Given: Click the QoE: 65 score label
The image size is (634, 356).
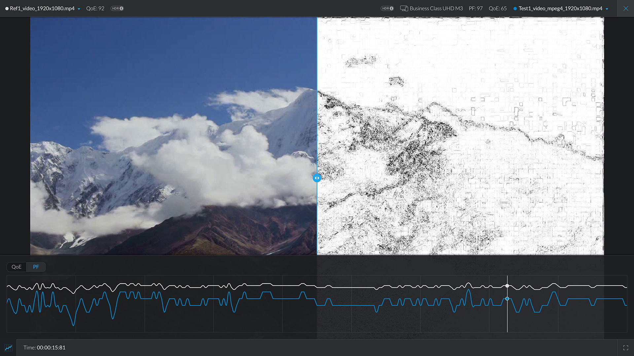Looking at the screenshot, I should pyautogui.click(x=498, y=8).
